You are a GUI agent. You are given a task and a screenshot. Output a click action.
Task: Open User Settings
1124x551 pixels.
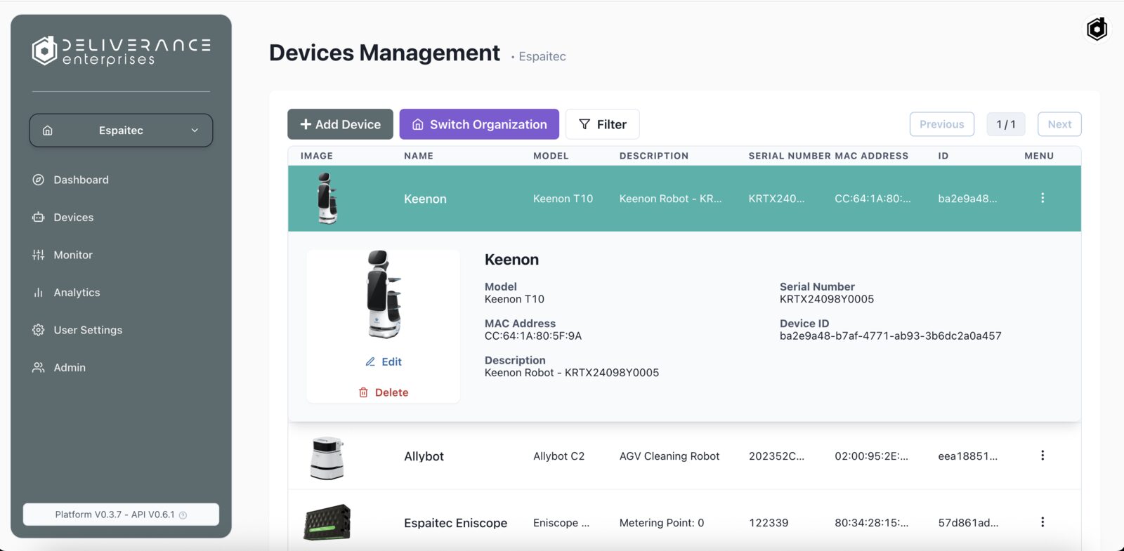pyautogui.click(x=88, y=330)
